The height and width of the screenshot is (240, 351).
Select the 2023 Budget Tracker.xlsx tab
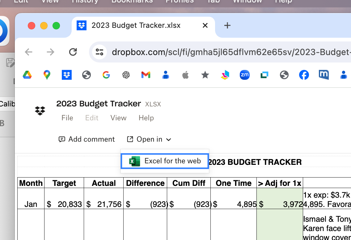136,25
